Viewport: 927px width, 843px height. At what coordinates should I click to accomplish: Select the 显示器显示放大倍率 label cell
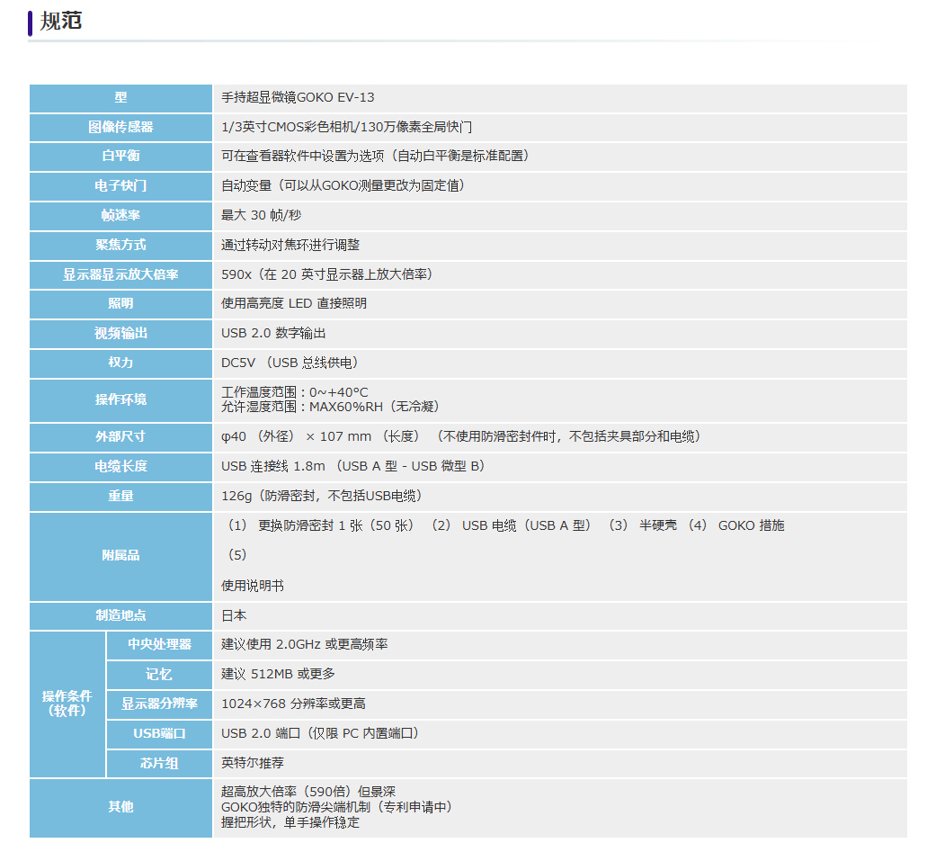coord(120,275)
